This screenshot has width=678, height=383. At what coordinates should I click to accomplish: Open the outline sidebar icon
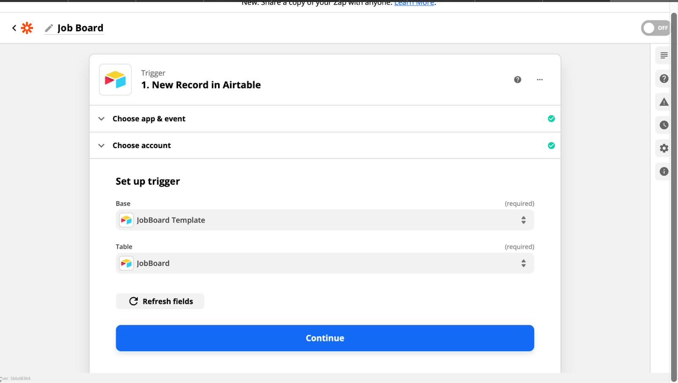point(664,56)
